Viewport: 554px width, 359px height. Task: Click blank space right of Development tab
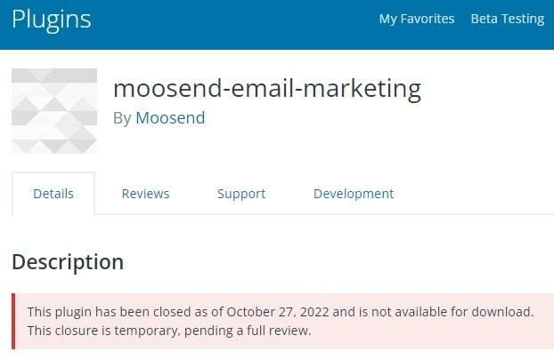tap(481, 194)
